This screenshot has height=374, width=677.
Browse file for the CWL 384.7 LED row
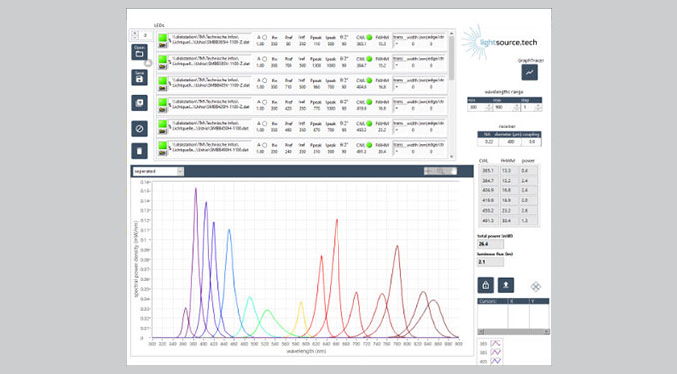point(162,66)
